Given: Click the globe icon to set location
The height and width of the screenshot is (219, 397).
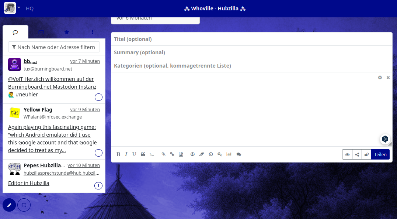Looking at the screenshot, I should 192,154.
